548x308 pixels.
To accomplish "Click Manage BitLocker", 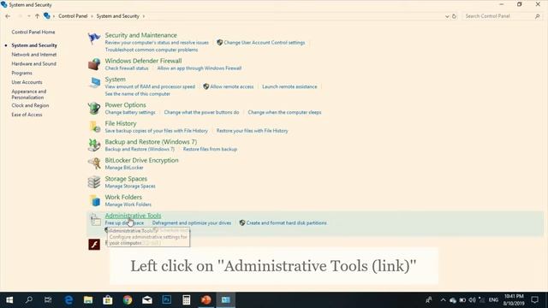I will 124,168.
